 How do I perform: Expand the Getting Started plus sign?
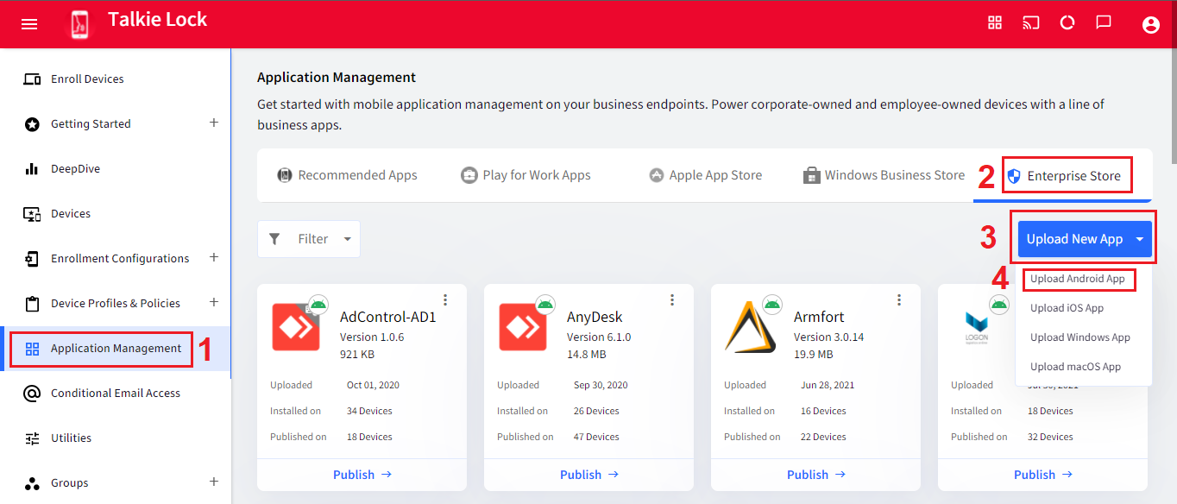coord(214,123)
